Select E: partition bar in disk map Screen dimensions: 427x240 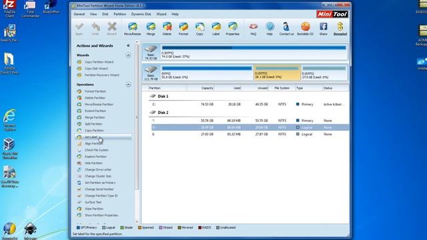pos(324,73)
